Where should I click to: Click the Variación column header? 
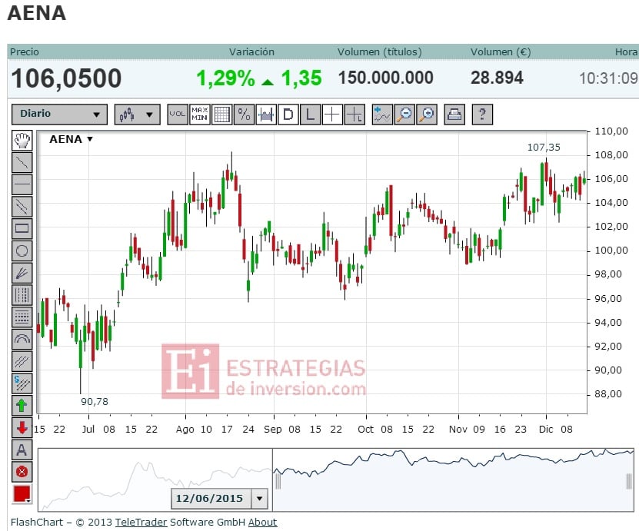[x=251, y=51]
